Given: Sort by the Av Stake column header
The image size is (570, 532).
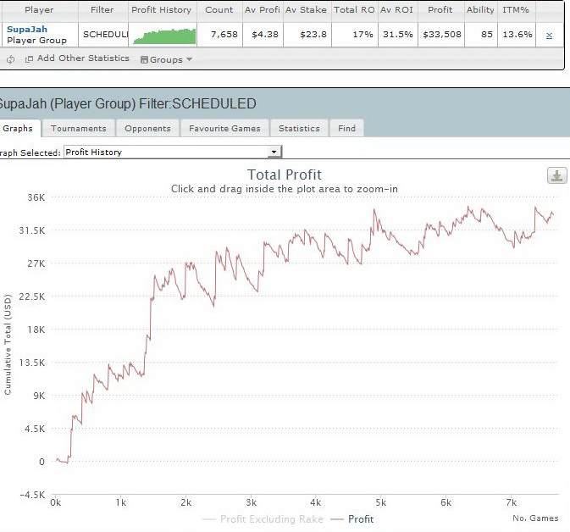Looking at the screenshot, I should click(x=306, y=10).
